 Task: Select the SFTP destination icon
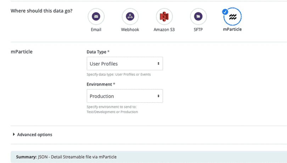198,17
